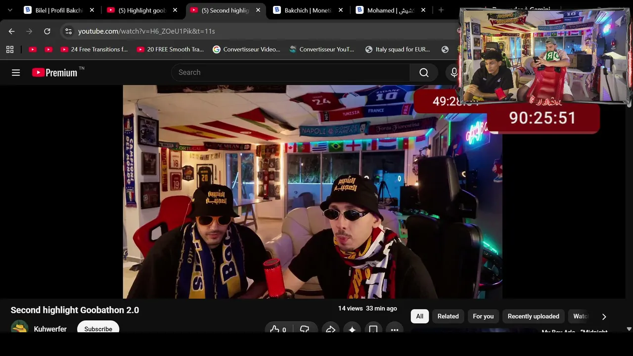Viewport: 633px width, 356px height.
Task: Share the video with arrow icon
Action: pos(330,329)
